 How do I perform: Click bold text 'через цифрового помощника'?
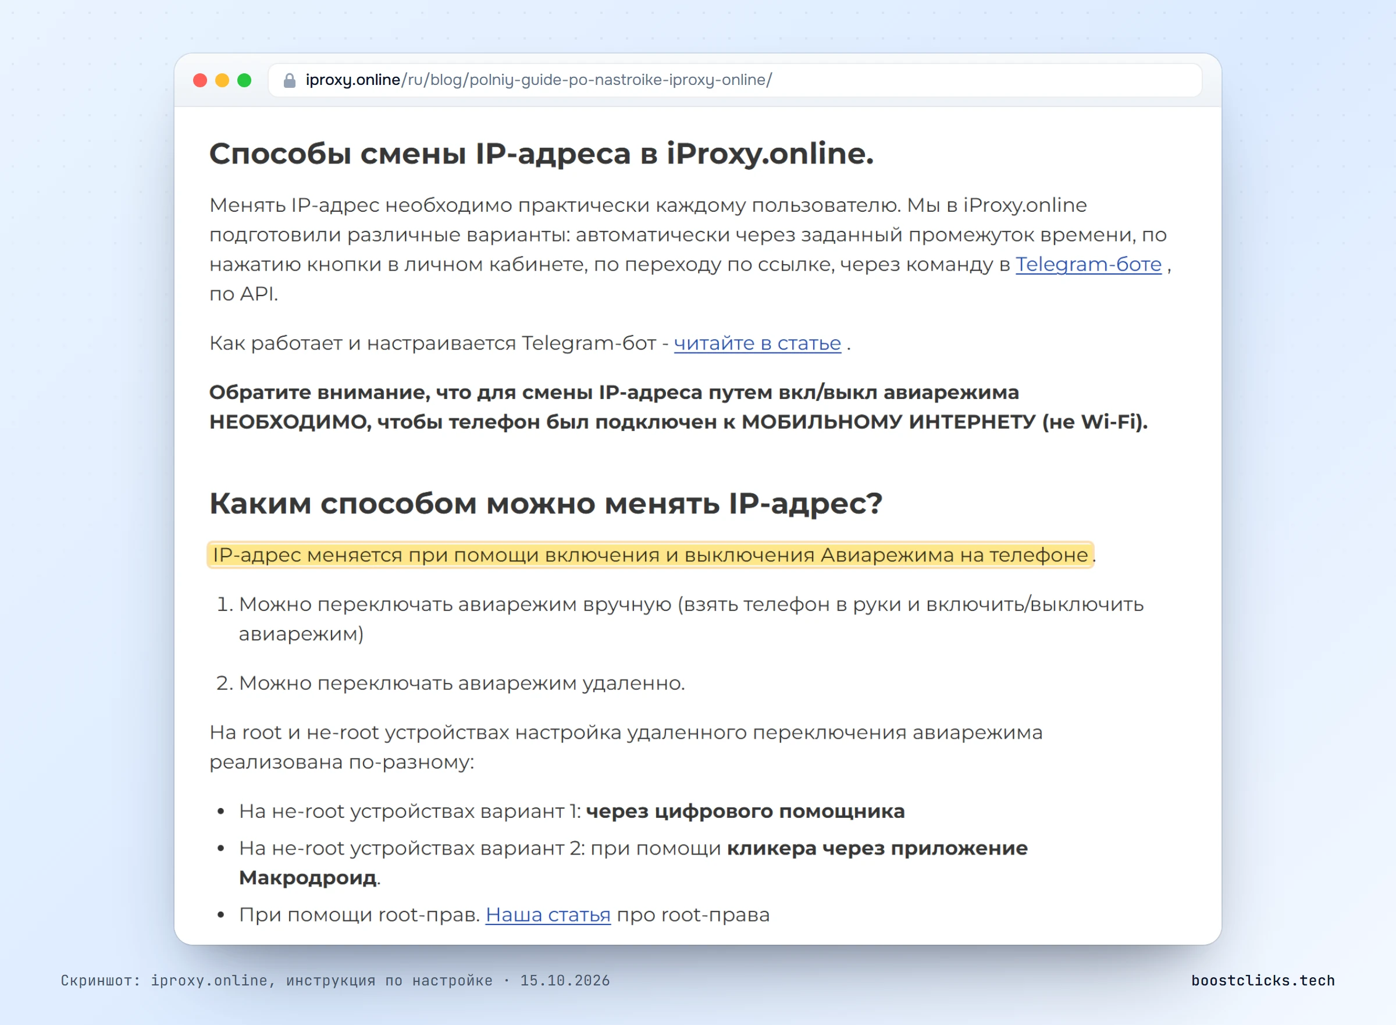coord(745,812)
